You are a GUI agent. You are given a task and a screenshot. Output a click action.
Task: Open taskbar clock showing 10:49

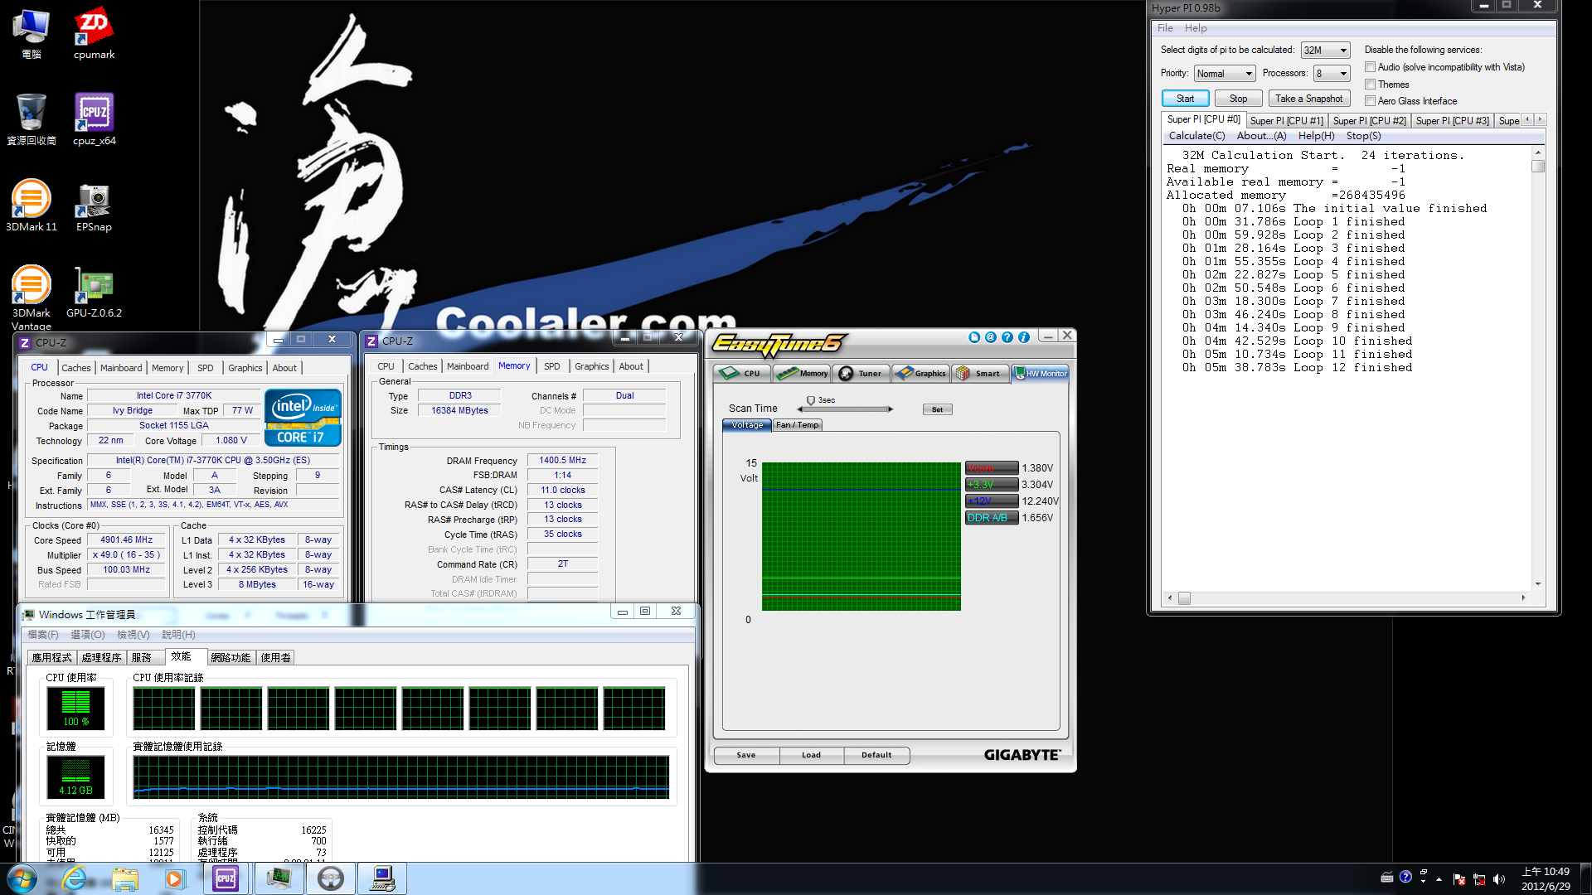click(1546, 879)
